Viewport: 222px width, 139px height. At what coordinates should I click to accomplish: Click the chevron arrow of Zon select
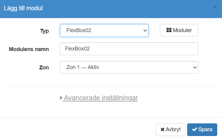194,67
